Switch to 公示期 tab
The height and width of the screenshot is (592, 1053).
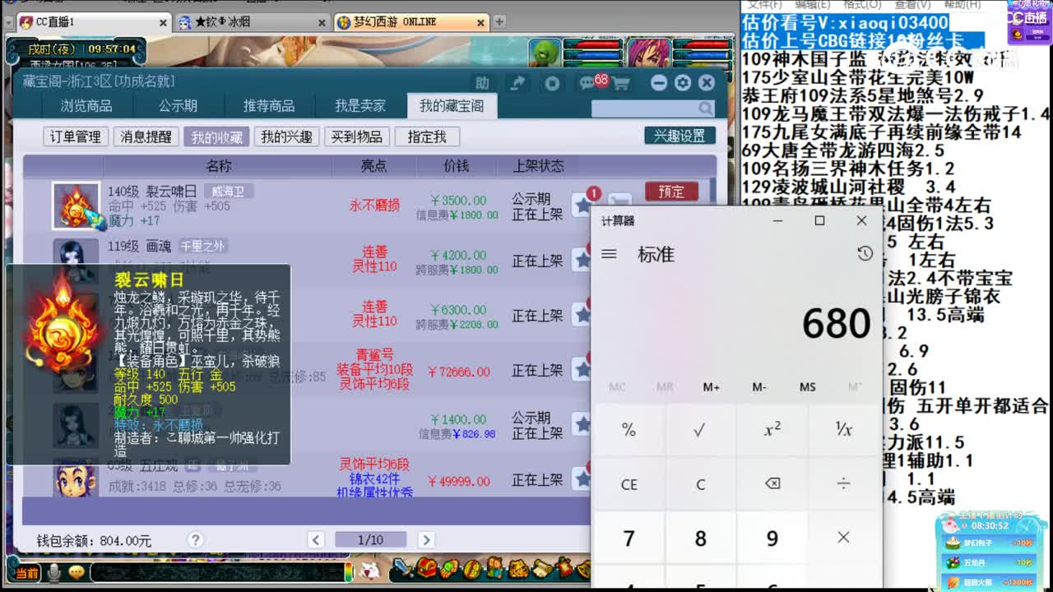(178, 105)
